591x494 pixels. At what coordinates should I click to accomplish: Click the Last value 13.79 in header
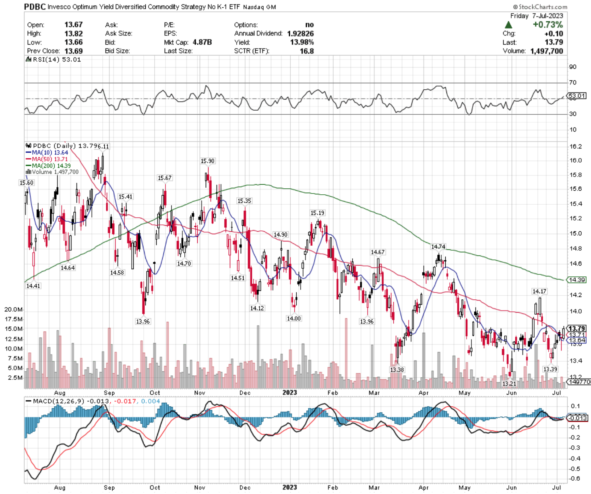[x=554, y=42]
